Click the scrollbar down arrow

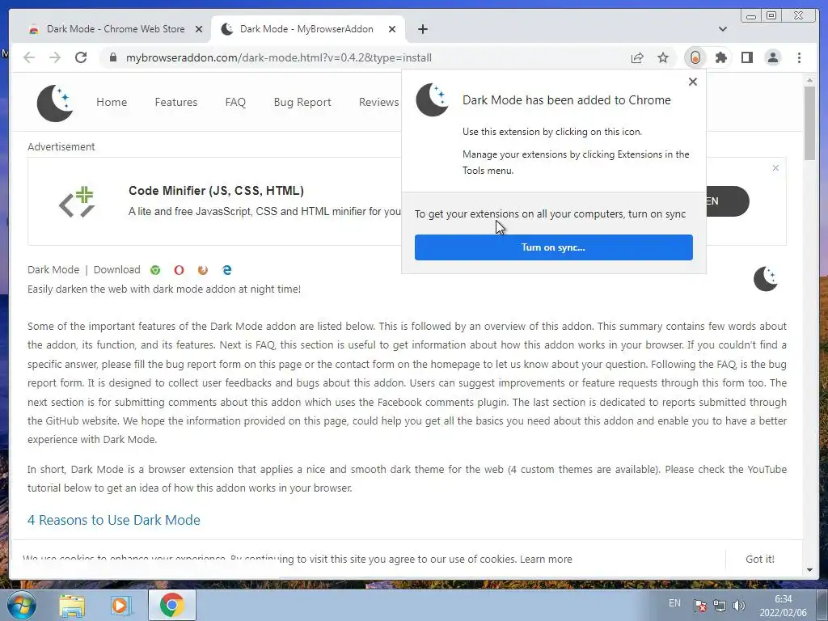tap(809, 570)
